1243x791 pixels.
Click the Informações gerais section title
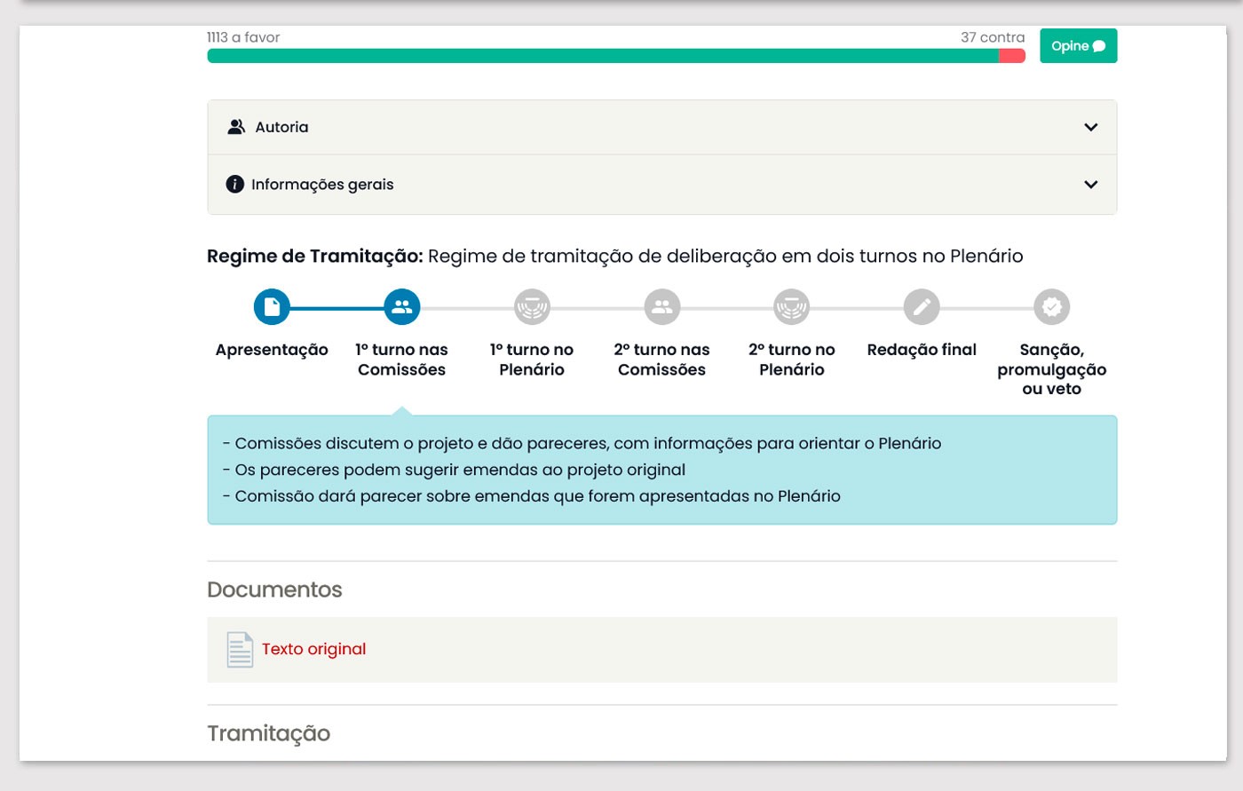tap(322, 185)
